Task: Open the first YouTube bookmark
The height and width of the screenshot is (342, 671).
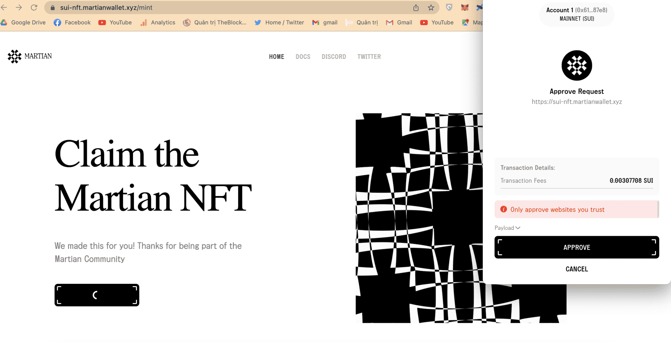Action: coord(115,22)
